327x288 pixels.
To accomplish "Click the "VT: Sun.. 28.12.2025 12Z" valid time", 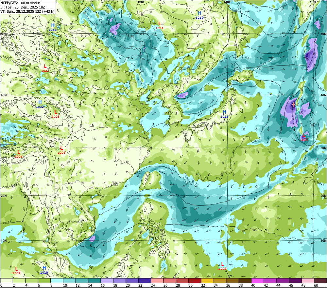I will [x=21, y=11].
